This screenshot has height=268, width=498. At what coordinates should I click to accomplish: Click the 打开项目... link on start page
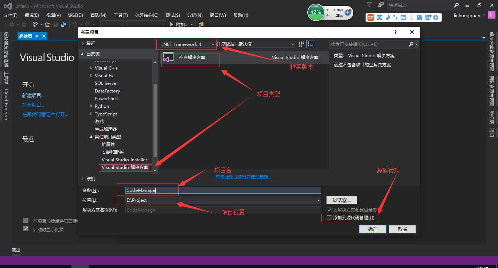[x=33, y=105]
